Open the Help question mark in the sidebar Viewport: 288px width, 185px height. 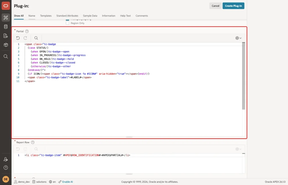click(x=6, y=168)
